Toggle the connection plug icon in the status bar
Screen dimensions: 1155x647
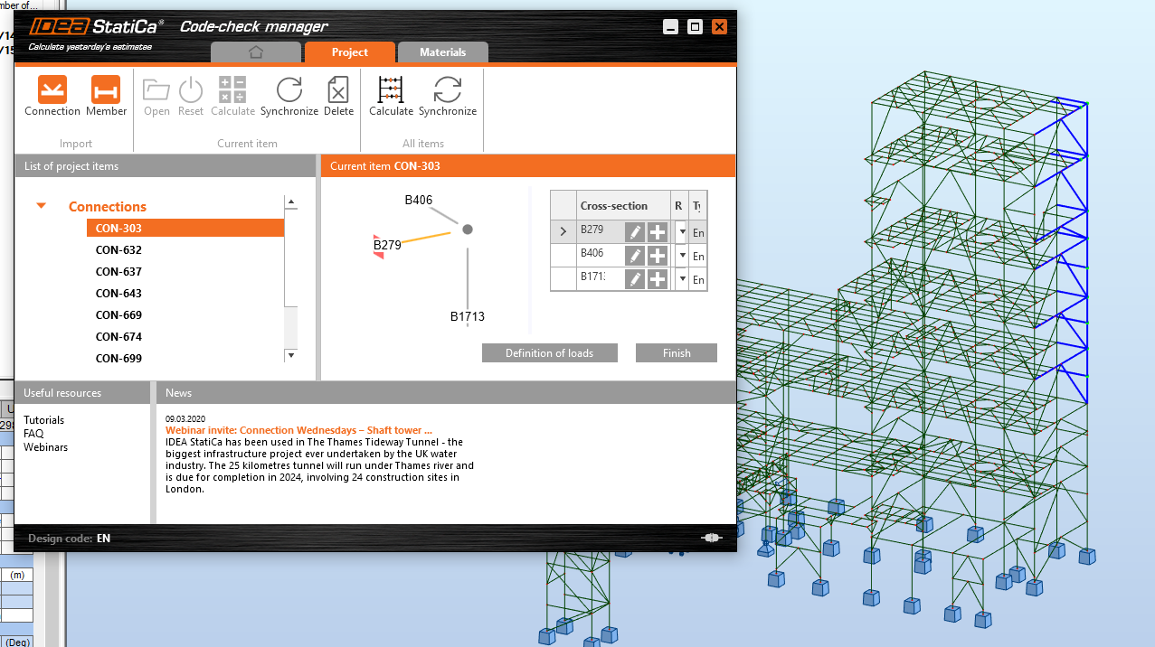pos(712,538)
